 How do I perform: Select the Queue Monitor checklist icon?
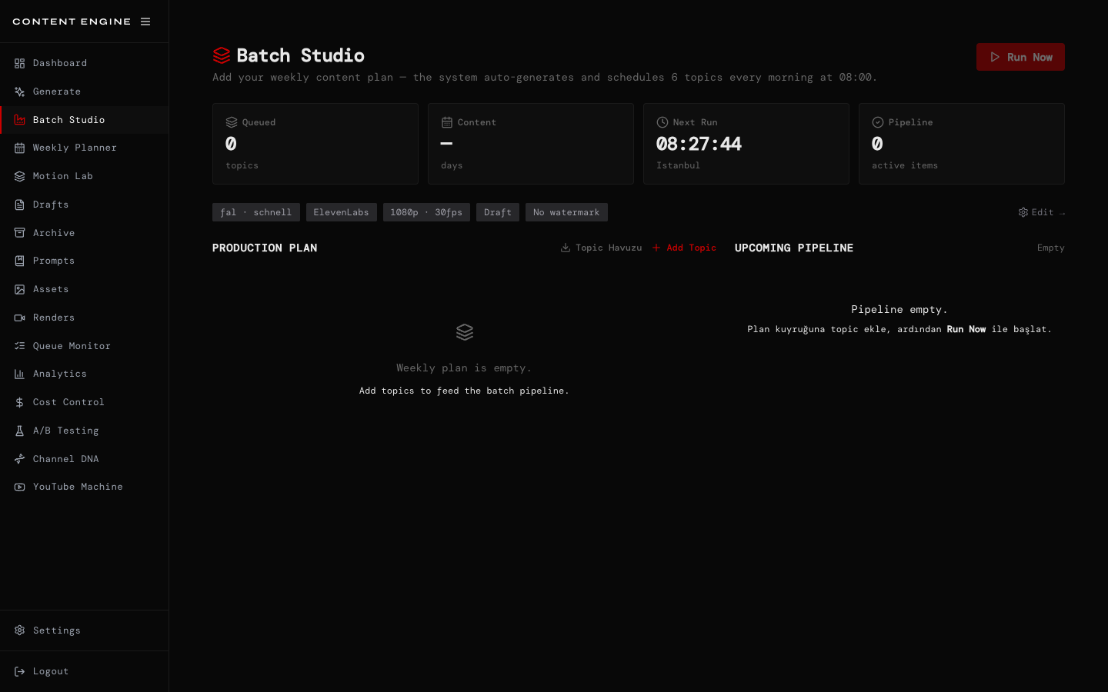[20, 345]
